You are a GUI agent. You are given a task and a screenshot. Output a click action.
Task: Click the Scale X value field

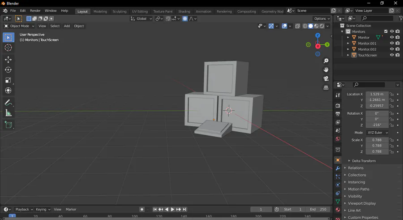pos(377,140)
